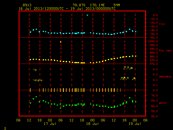Click the 170.14E longitude text
The image size is (173, 130).
click(97, 5)
